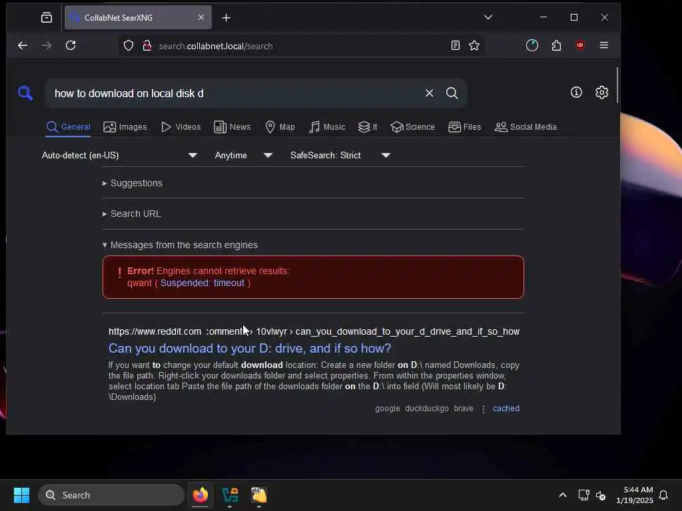Switch to Music category
Image resolution: width=682 pixels, height=511 pixels.
[x=327, y=127]
